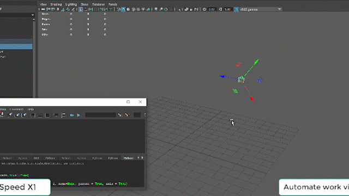Click the Help menu in Script Editor
349x196 pixels.
[31, 109]
